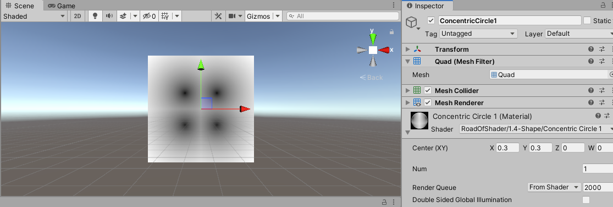This screenshot has width=613, height=207.
Task: Uncheck the Mesh Collider component
Action: 428,90
